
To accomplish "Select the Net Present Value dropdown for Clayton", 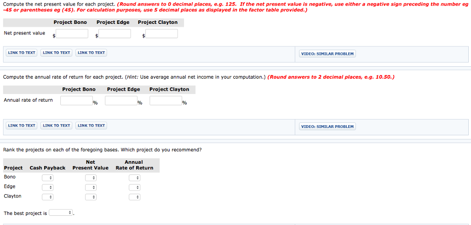I will tap(91, 197).
